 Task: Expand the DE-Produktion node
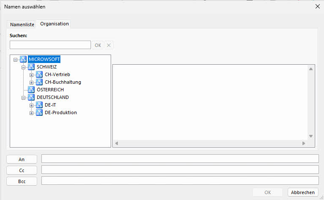[x=32, y=113]
